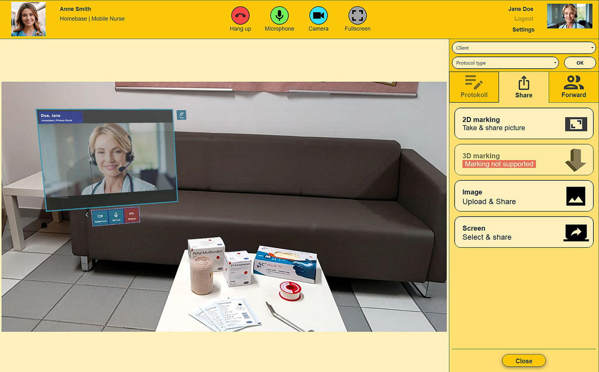Start 2D marking take & share picture

(x=523, y=124)
